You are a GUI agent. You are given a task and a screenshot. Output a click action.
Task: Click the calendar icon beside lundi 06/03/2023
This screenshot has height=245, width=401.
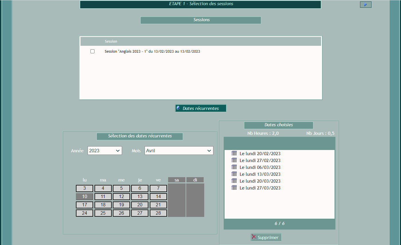234,167
